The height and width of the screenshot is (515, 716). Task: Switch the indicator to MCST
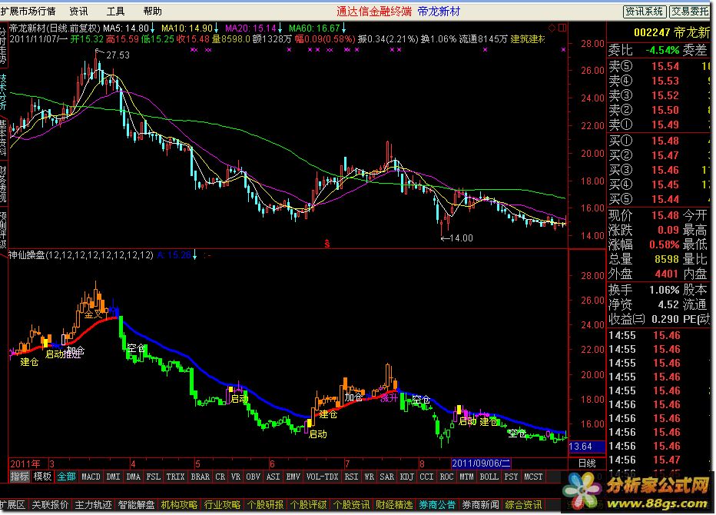coord(533,477)
